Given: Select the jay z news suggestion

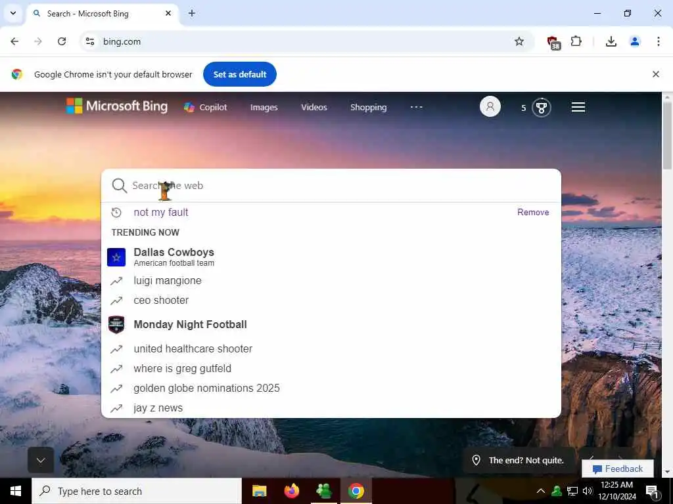Looking at the screenshot, I should tap(331, 408).
